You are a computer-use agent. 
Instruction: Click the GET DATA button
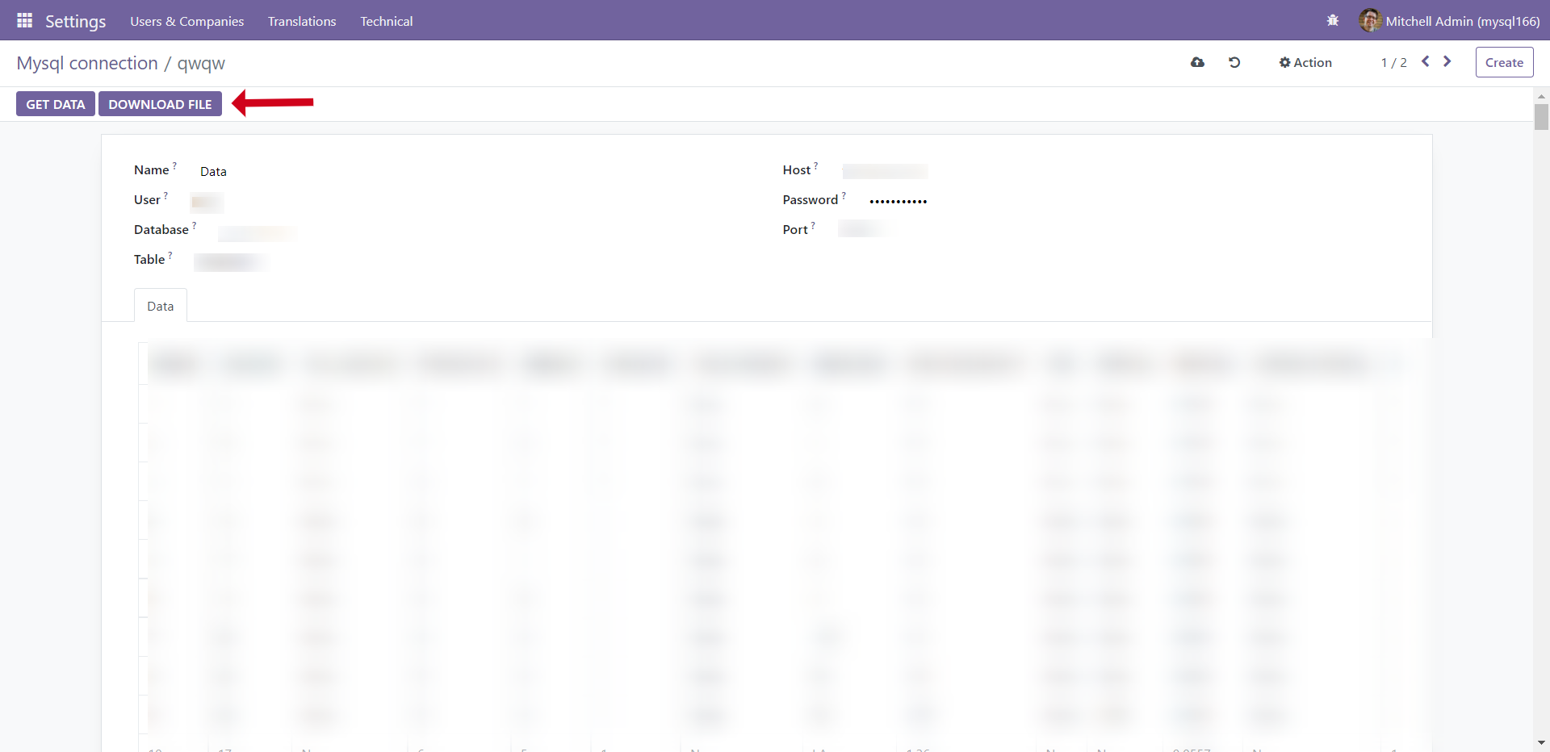coord(56,104)
